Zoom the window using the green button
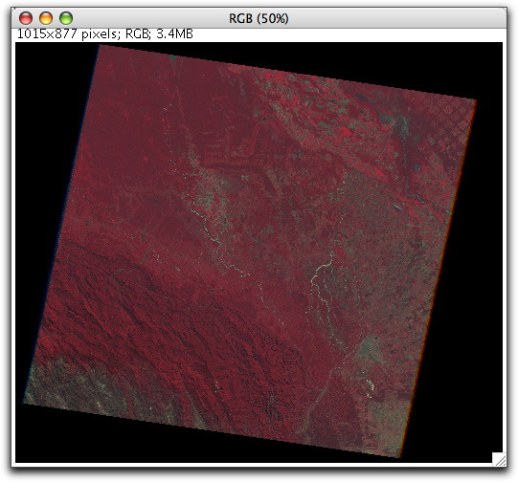This screenshot has width=518, height=482. (66, 18)
